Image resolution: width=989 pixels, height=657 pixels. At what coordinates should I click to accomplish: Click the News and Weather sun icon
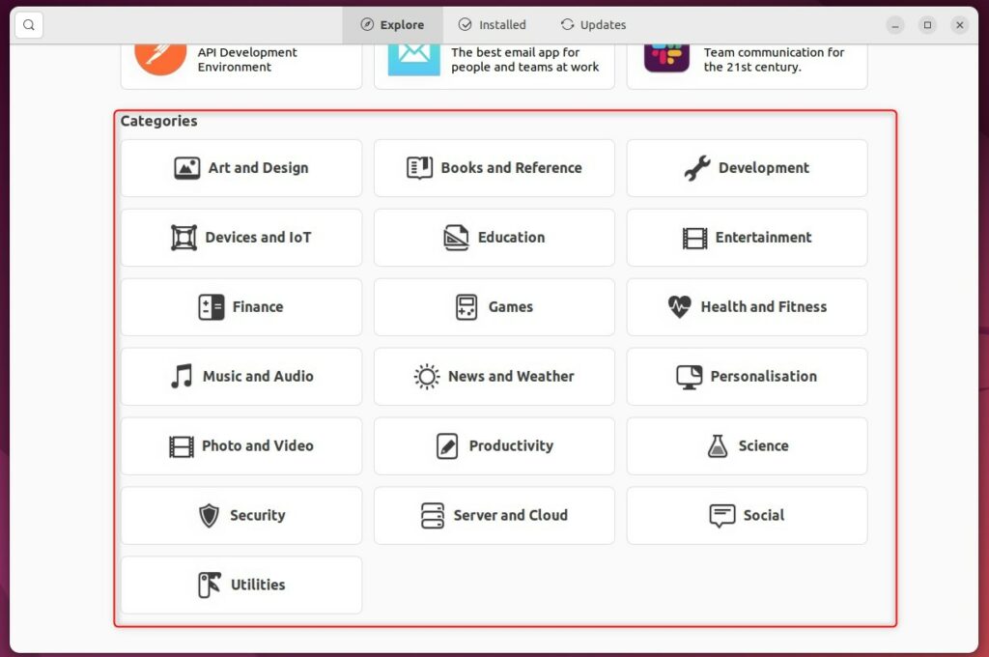[x=426, y=377]
